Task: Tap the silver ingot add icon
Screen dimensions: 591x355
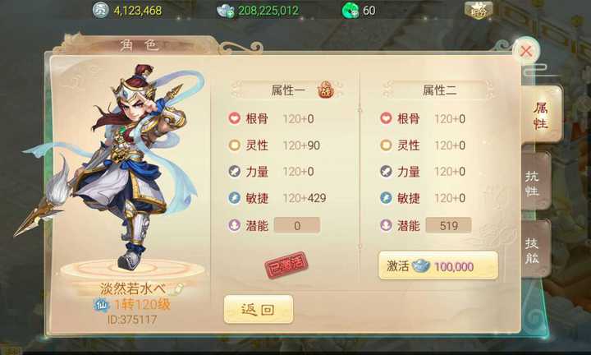Action: pos(226,11)
